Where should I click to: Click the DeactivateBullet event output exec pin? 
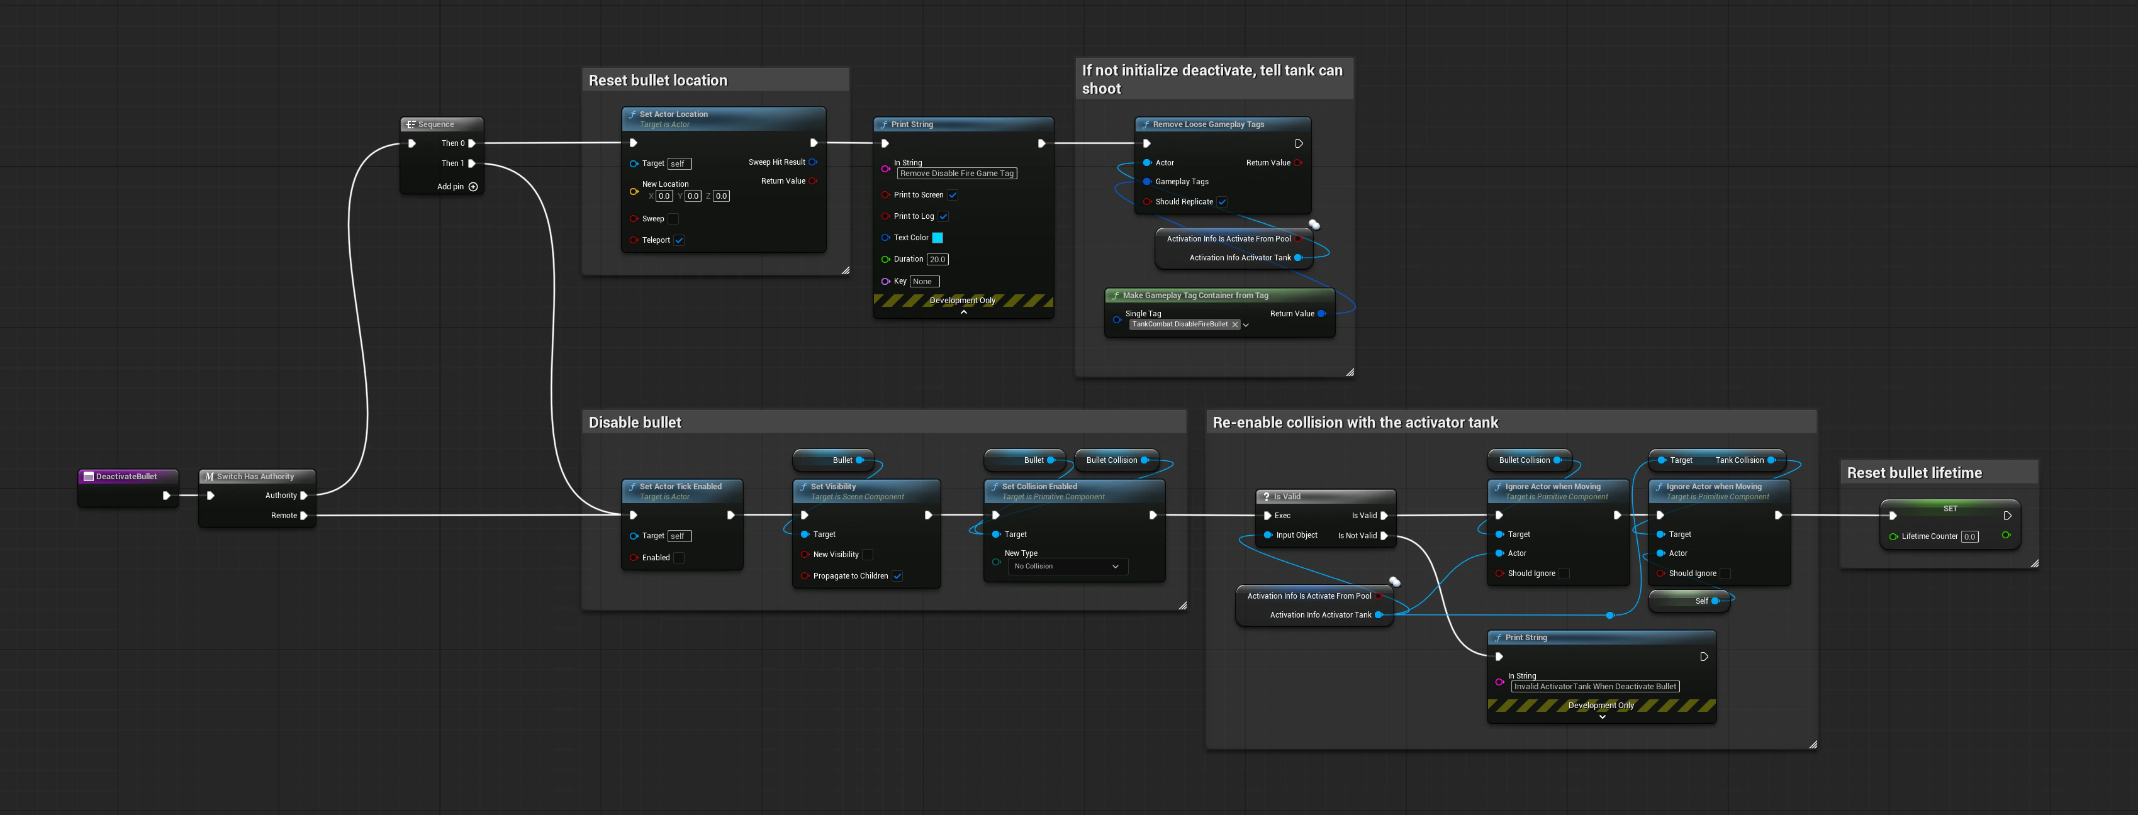pos(167,496)
